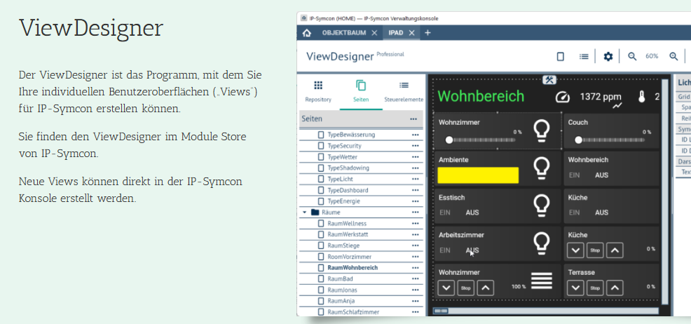Turn Küche light EIN
The height and width of the screenshot is (324, 691).
[574, 212]
